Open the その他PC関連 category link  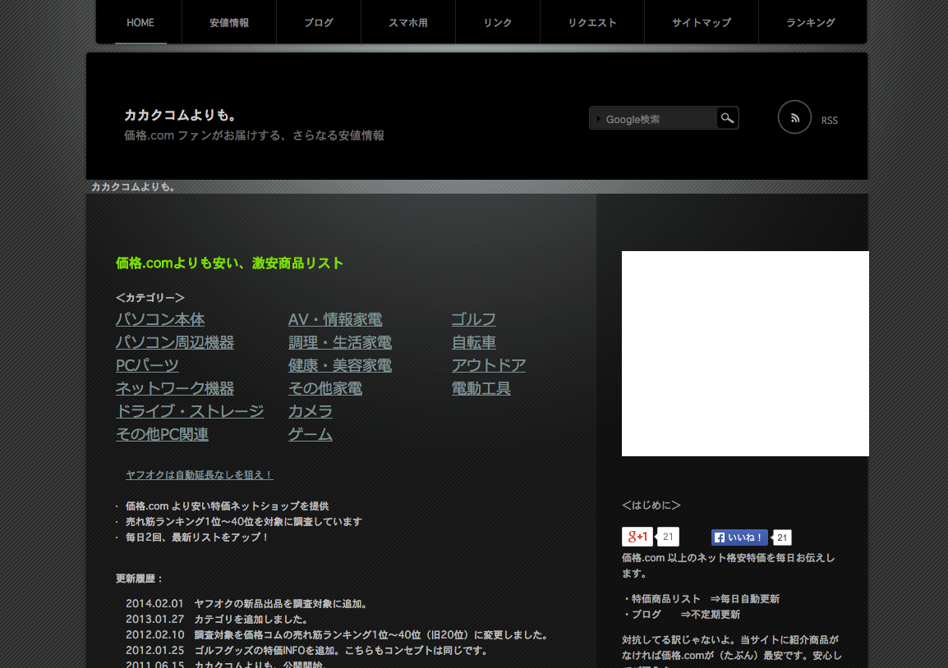click(162, 433)
